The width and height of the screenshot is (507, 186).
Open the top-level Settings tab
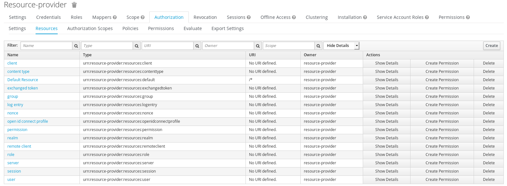(18, 17)
